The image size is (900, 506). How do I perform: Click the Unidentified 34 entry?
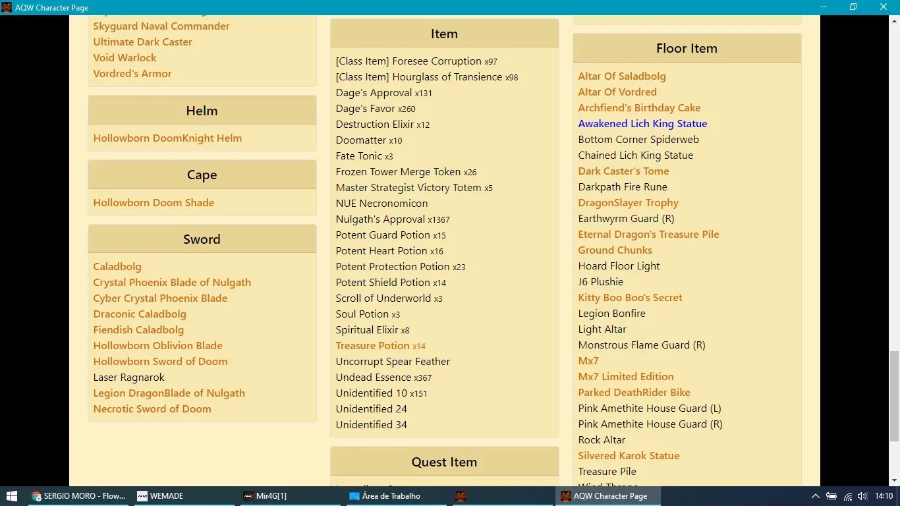(371, 425)
